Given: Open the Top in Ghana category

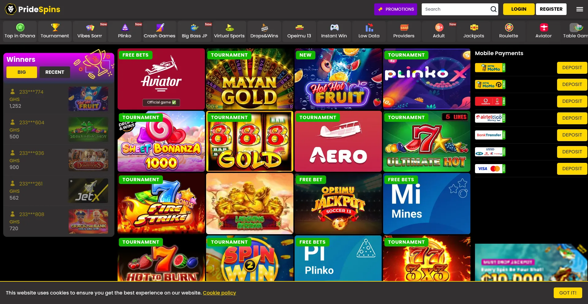Looking at the screenshot, I should (20, 31).
